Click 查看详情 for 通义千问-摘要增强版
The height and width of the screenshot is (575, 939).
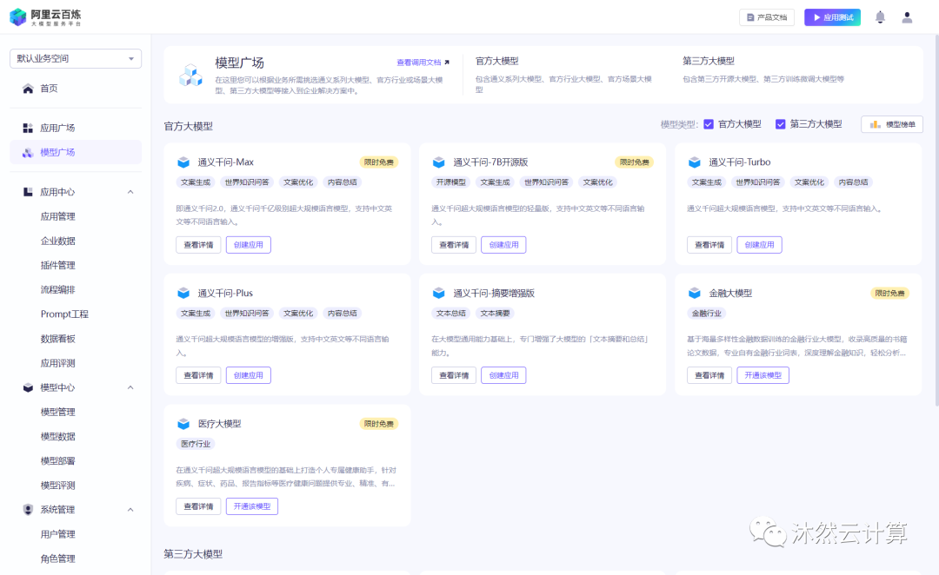click(x=454, y=376)
